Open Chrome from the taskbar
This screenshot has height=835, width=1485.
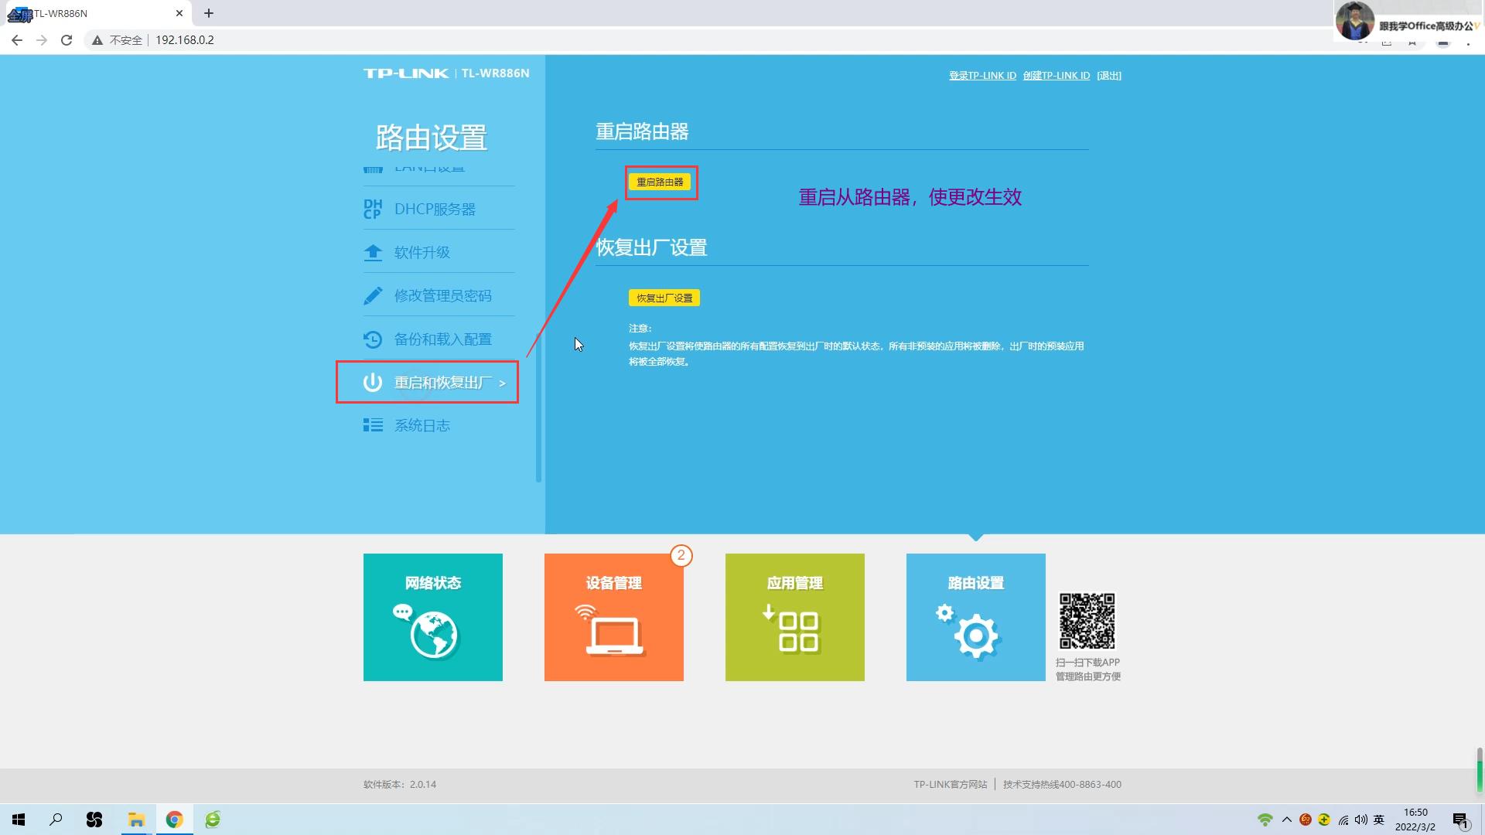point(174,819)
